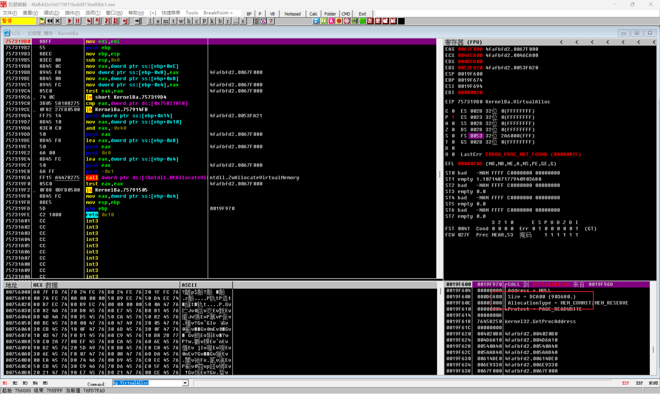Click the VB button
The image size is (660, 394).
coord(272,14)
